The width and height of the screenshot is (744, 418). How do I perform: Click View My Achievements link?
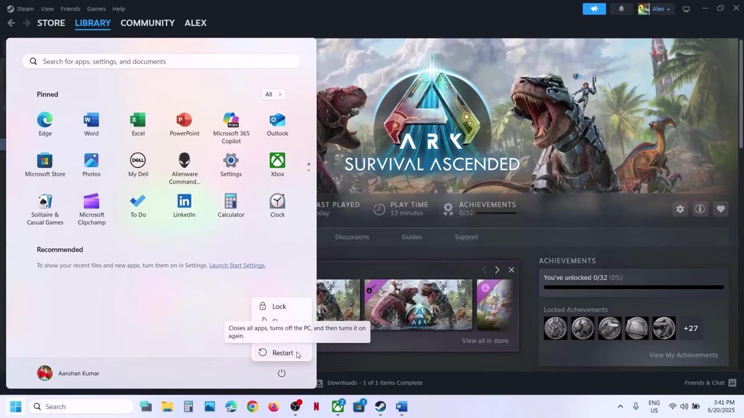(x=684, y=355)
